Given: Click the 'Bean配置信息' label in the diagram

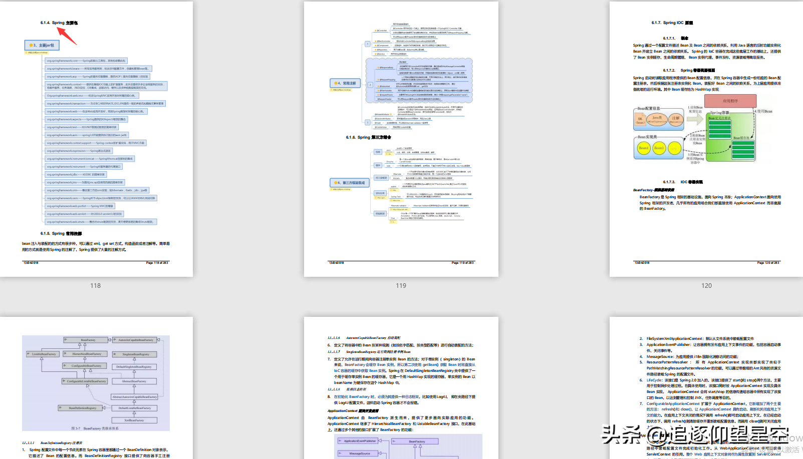Looking at the screenshot, I should [649, 108].
